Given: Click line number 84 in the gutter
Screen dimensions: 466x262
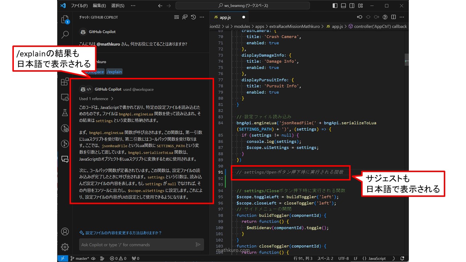Looking at the screenshot, I should pos(220,123).
